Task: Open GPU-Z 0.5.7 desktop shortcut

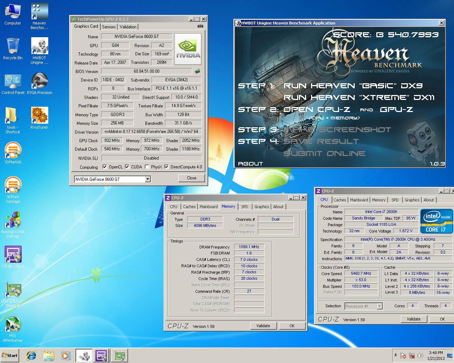Action: 13,294
